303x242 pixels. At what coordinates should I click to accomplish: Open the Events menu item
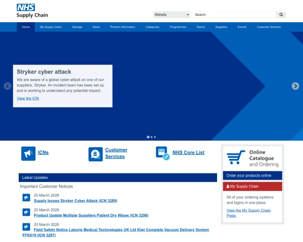(242, 27)
